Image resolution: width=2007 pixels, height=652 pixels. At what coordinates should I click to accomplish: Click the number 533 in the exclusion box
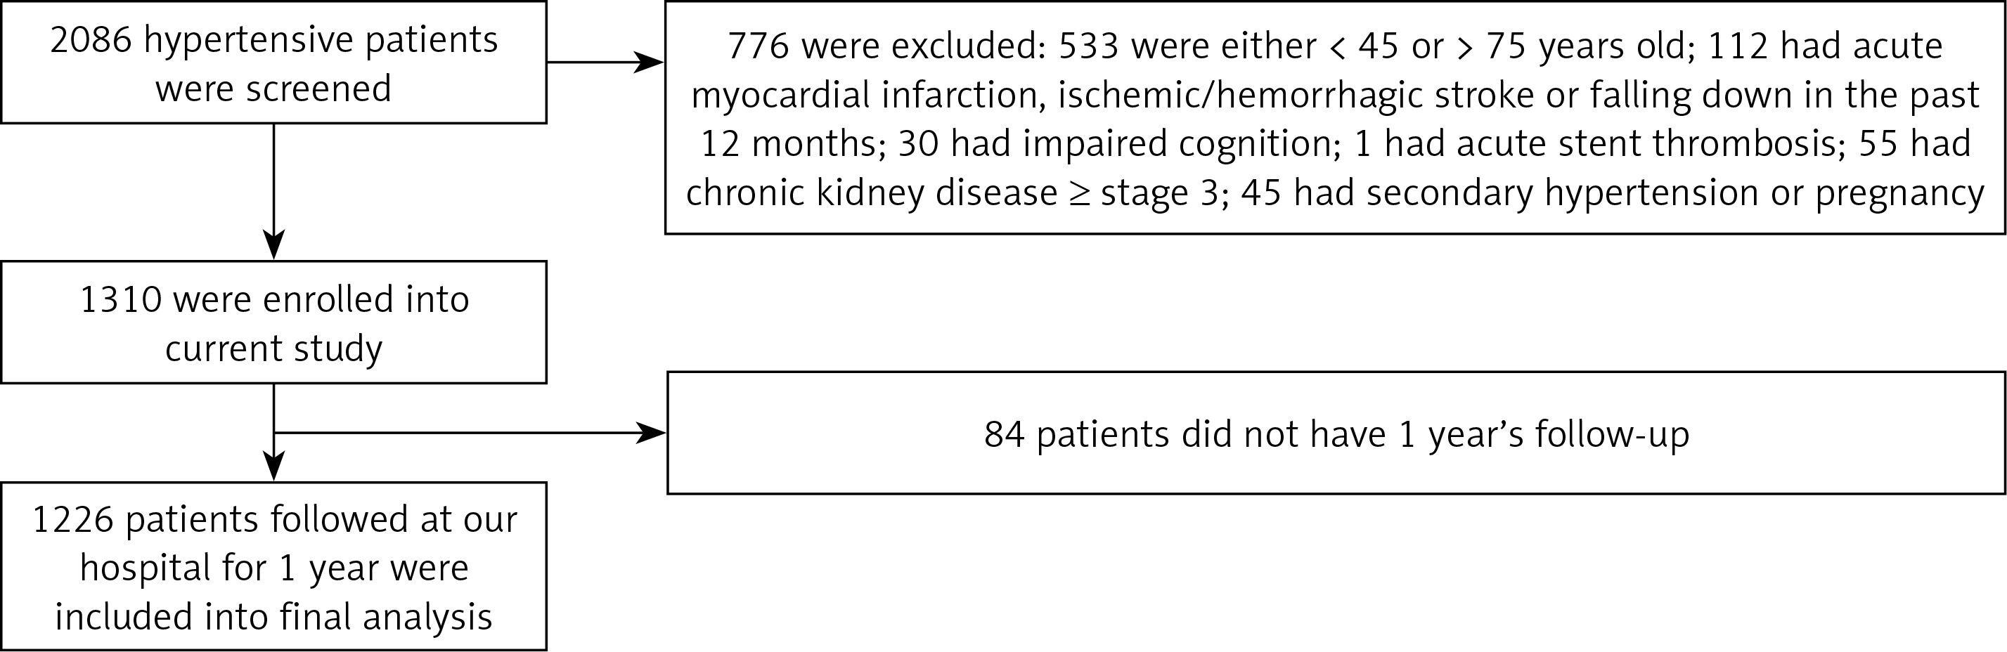[x=1089, y=47]
